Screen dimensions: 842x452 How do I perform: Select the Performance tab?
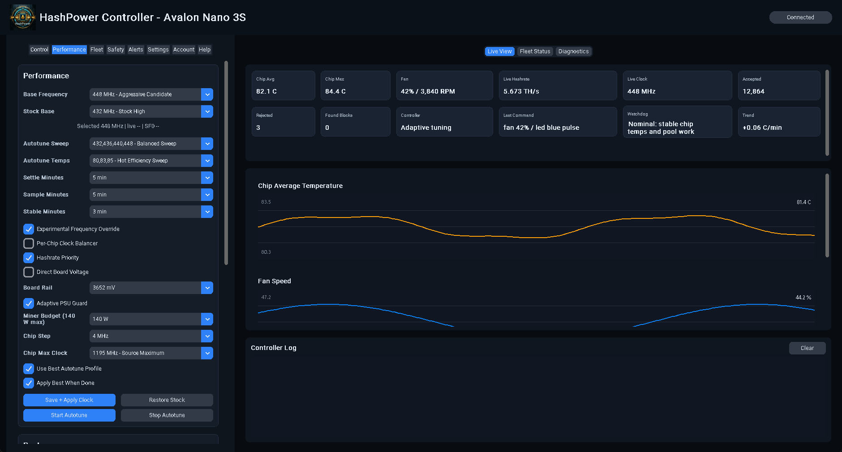[69, 50]
